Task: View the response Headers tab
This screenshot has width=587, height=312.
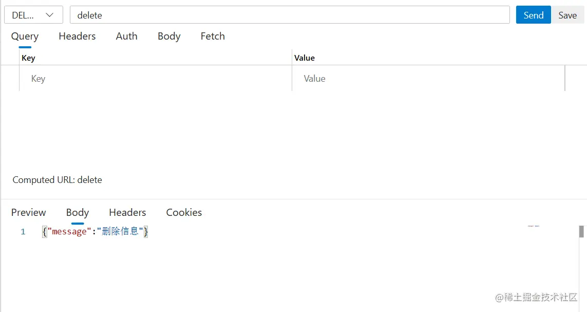Action: (127, 213)
